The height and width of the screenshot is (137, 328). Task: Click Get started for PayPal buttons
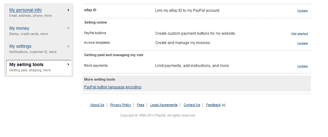point(299,34)
